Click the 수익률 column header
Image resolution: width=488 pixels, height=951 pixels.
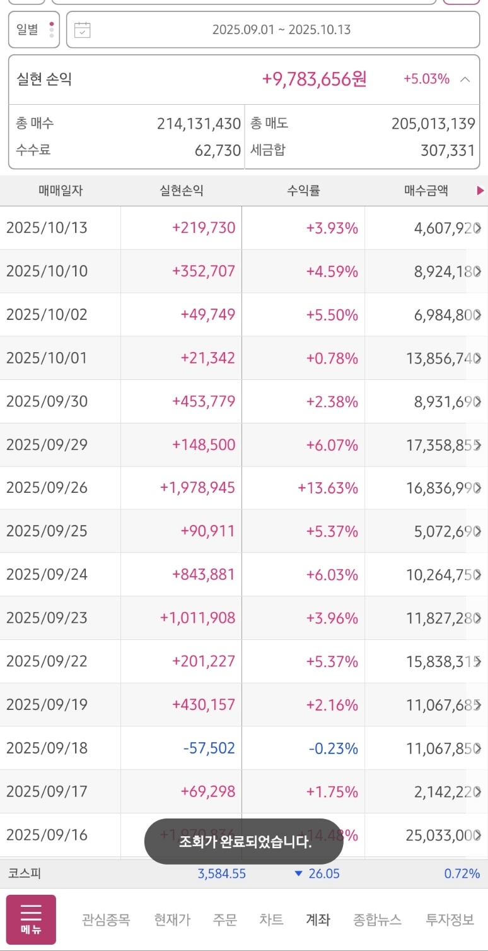303,191
